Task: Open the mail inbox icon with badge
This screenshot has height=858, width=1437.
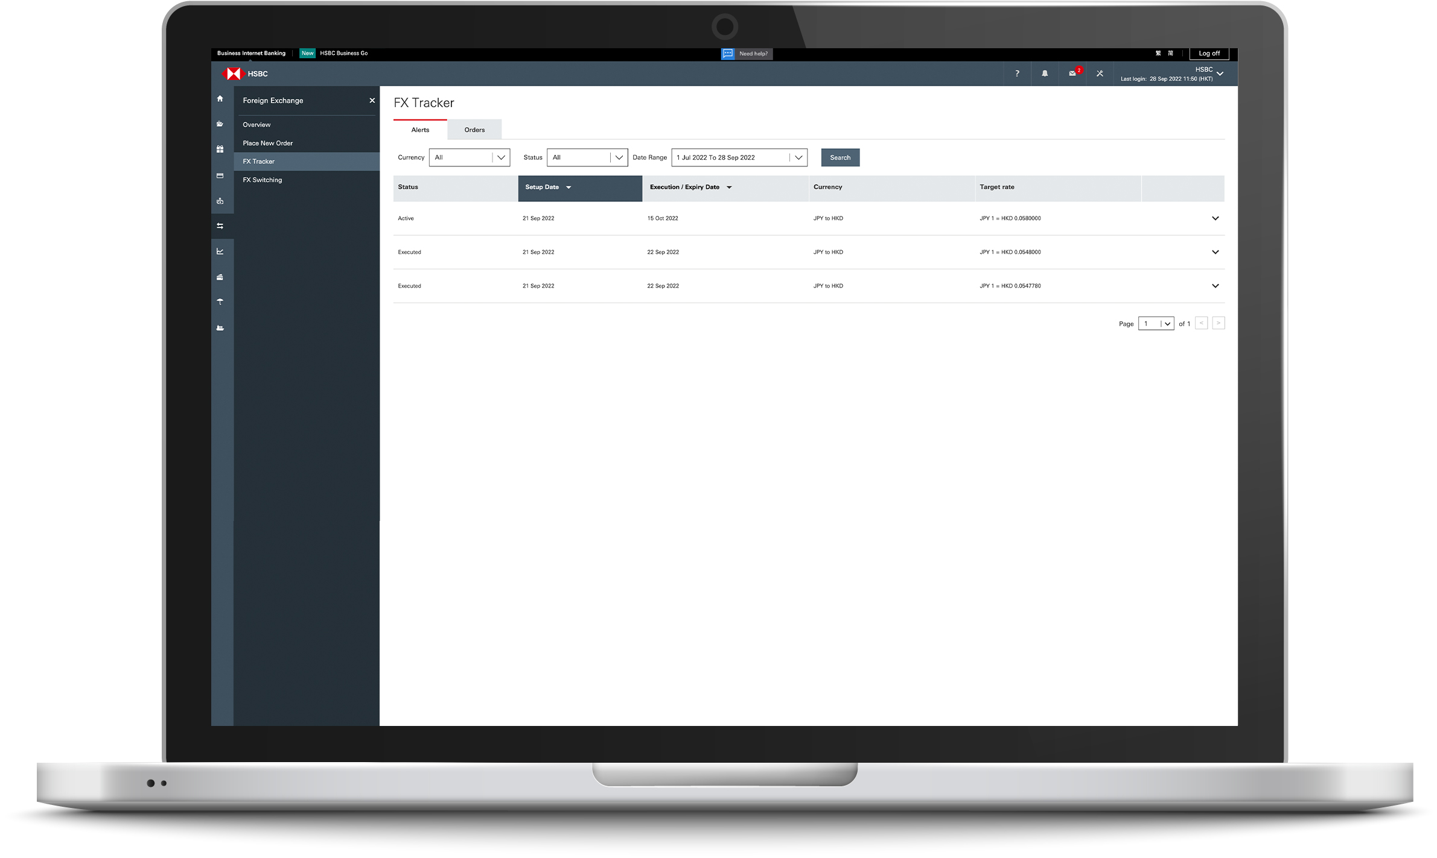Action: pos(1072,74)
